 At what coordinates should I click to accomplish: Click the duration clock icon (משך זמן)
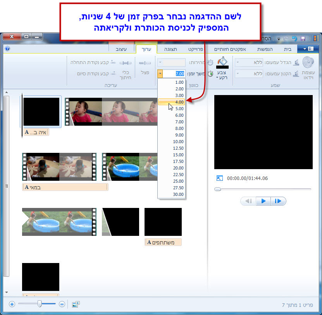click(x=210, y=74)
